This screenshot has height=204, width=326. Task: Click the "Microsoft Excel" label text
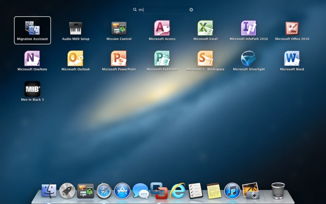pyautogui.click(x=205, y=39)
